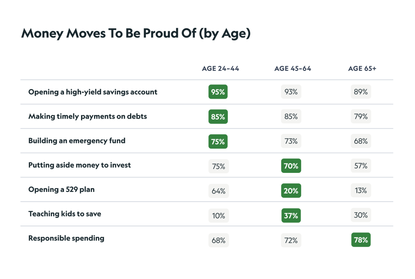
Task: Select the "Building an emergency fund" row label
Action: tap(77, 141)
